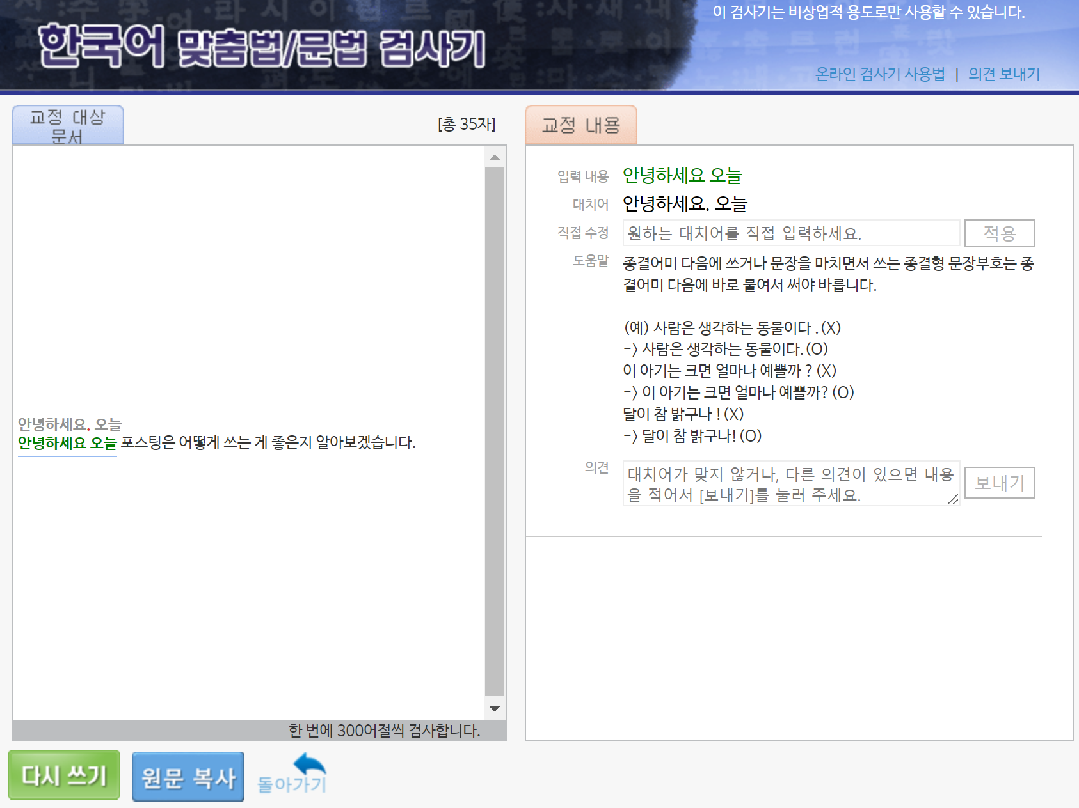Open the 온라인 검사기 사용법 link
This screenshot has width=1079, height=808.
point(879,74)
